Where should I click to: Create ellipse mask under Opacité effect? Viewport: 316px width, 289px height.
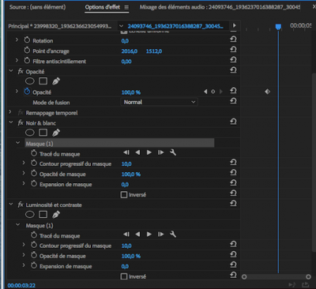(30, 81)
